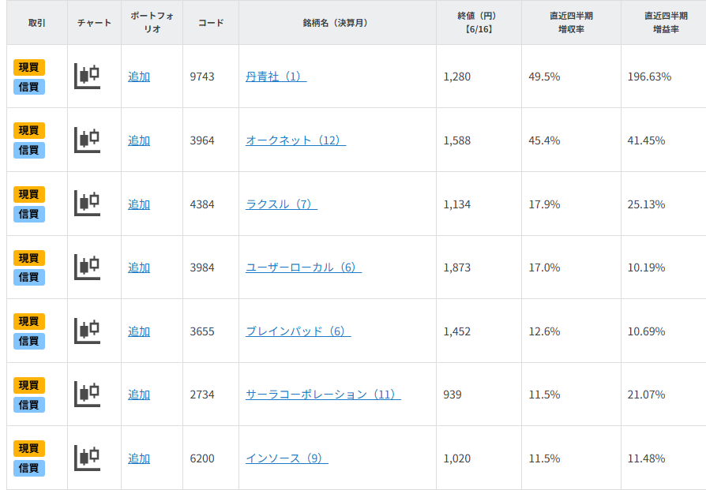Add code 3655 to portfolio via 追加
706x490 pixels.
[139, 331]
